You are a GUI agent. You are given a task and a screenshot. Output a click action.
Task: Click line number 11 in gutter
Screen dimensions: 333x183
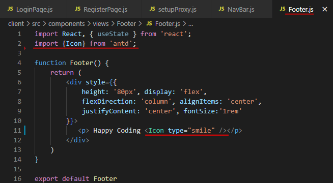[x=17, y=131]
